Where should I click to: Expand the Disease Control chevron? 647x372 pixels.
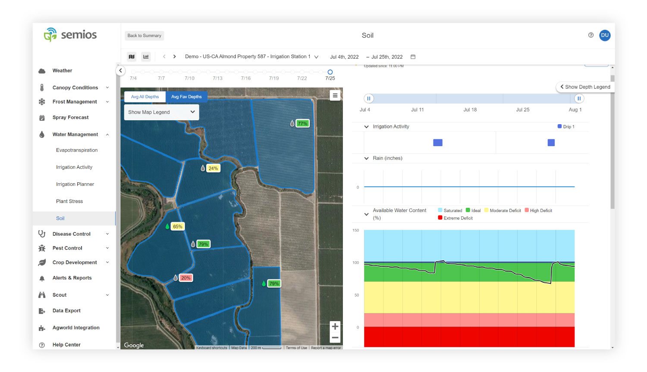pyautogui.click(x=107, y=234)
